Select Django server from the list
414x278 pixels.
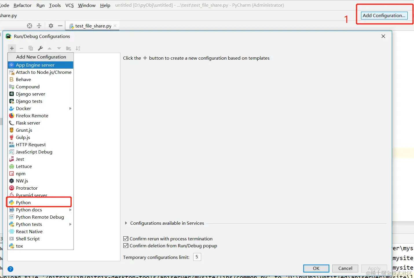point(41,94)
